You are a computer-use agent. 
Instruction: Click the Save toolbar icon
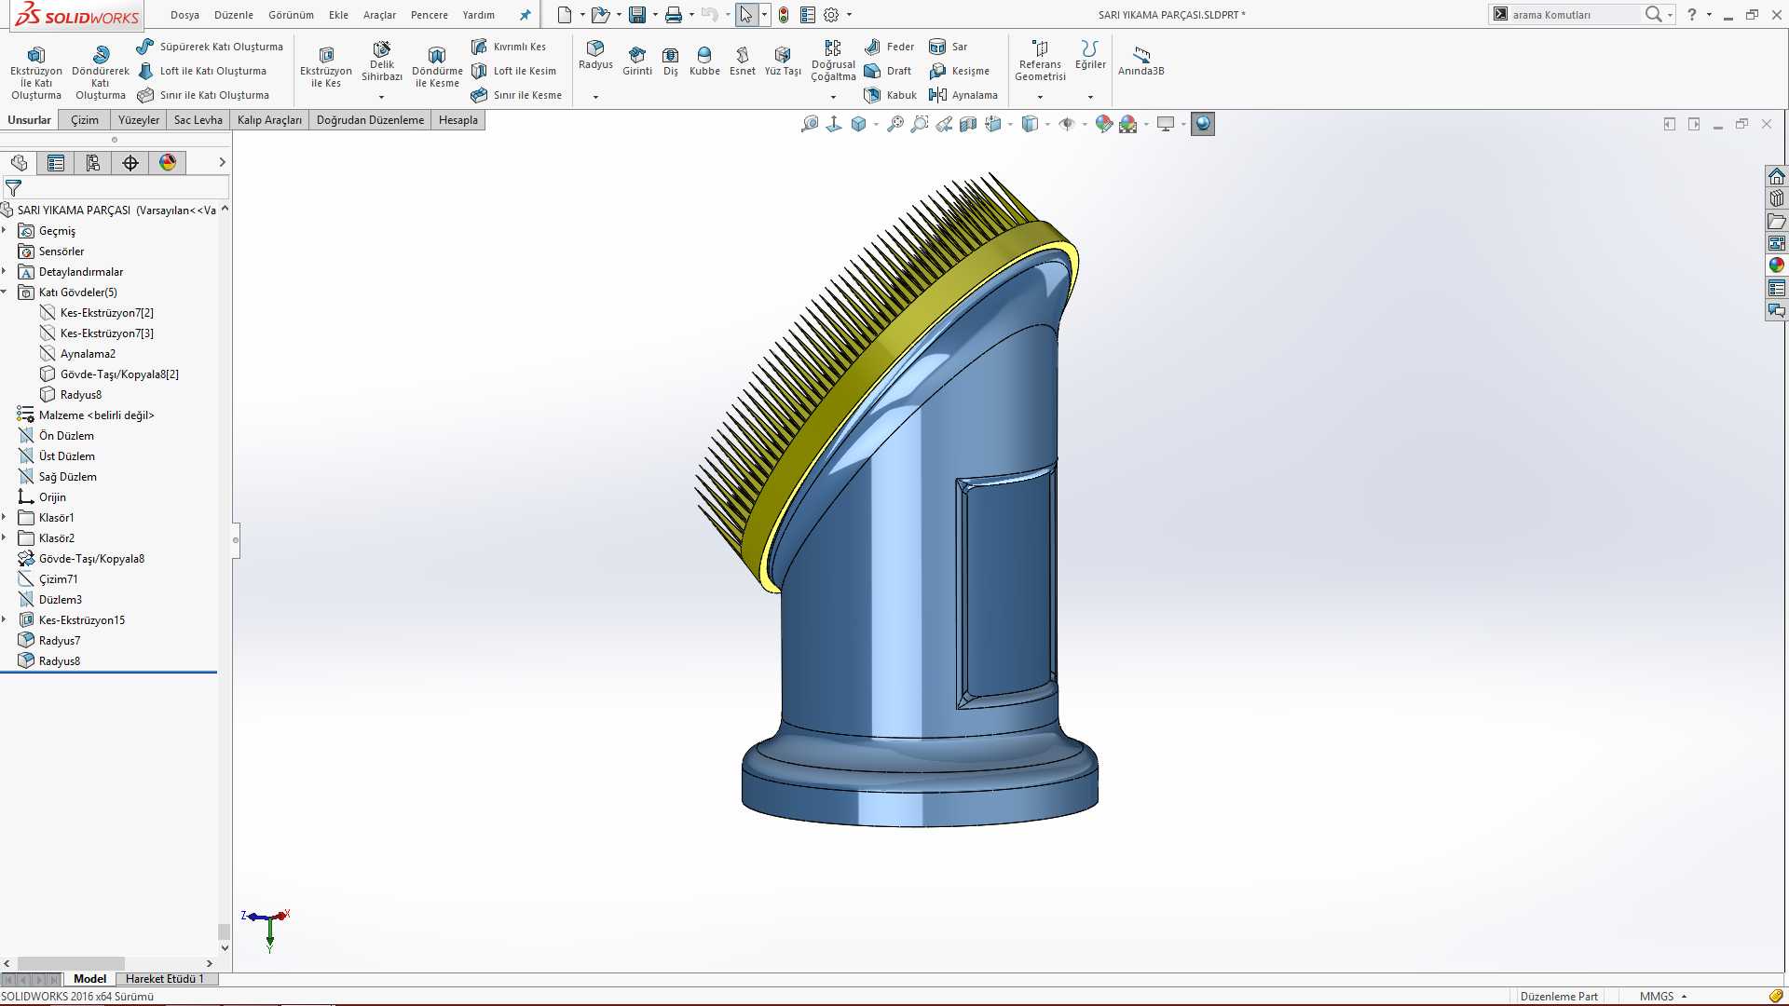637,15
